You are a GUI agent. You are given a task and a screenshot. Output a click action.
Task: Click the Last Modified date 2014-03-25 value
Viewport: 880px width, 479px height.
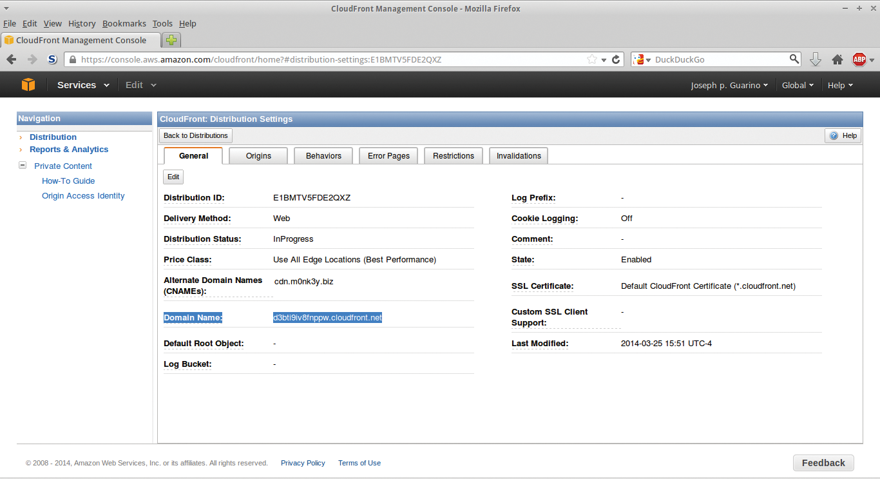point(666,344)
